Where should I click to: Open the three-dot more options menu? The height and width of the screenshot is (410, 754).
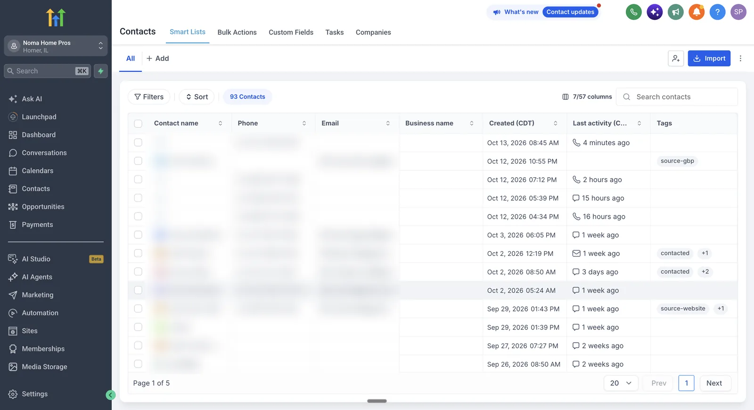click(x=740, y=58)
